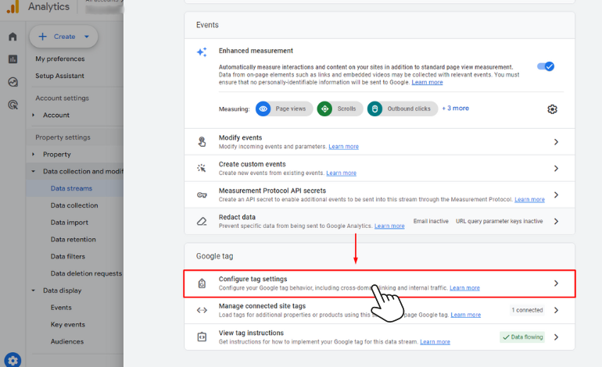602x367 pixels.
Task: Click the Redact data eraser icon
Action: click(202, 221)
